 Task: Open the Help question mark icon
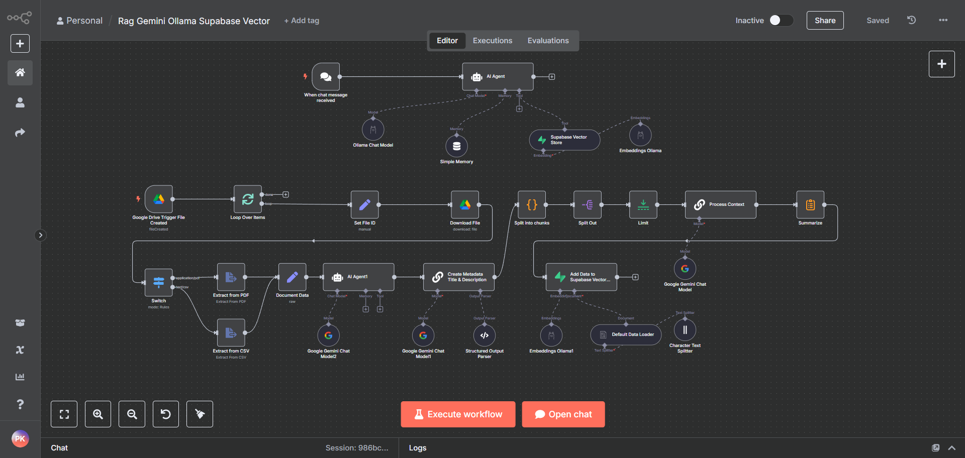(20, 404)
